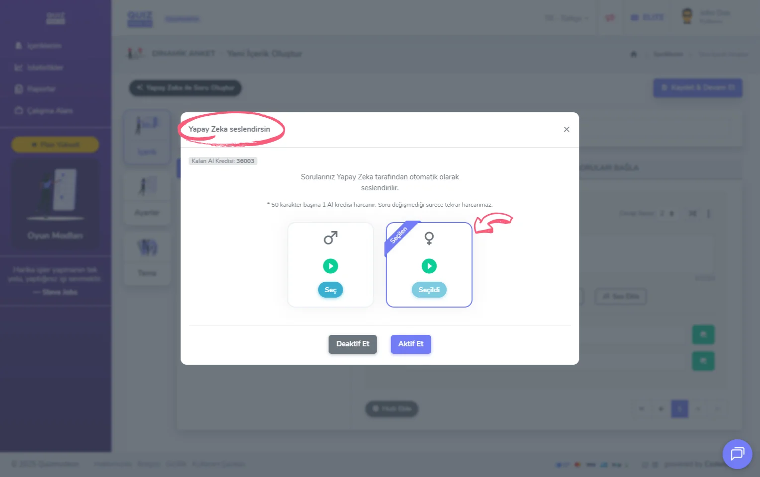
Task: Click the Kaydet & Devam Et button
Action: 698,87
